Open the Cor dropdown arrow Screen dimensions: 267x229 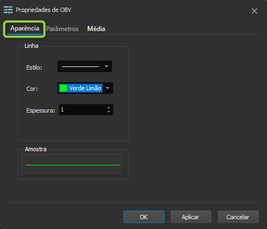[x=107, y=88]
